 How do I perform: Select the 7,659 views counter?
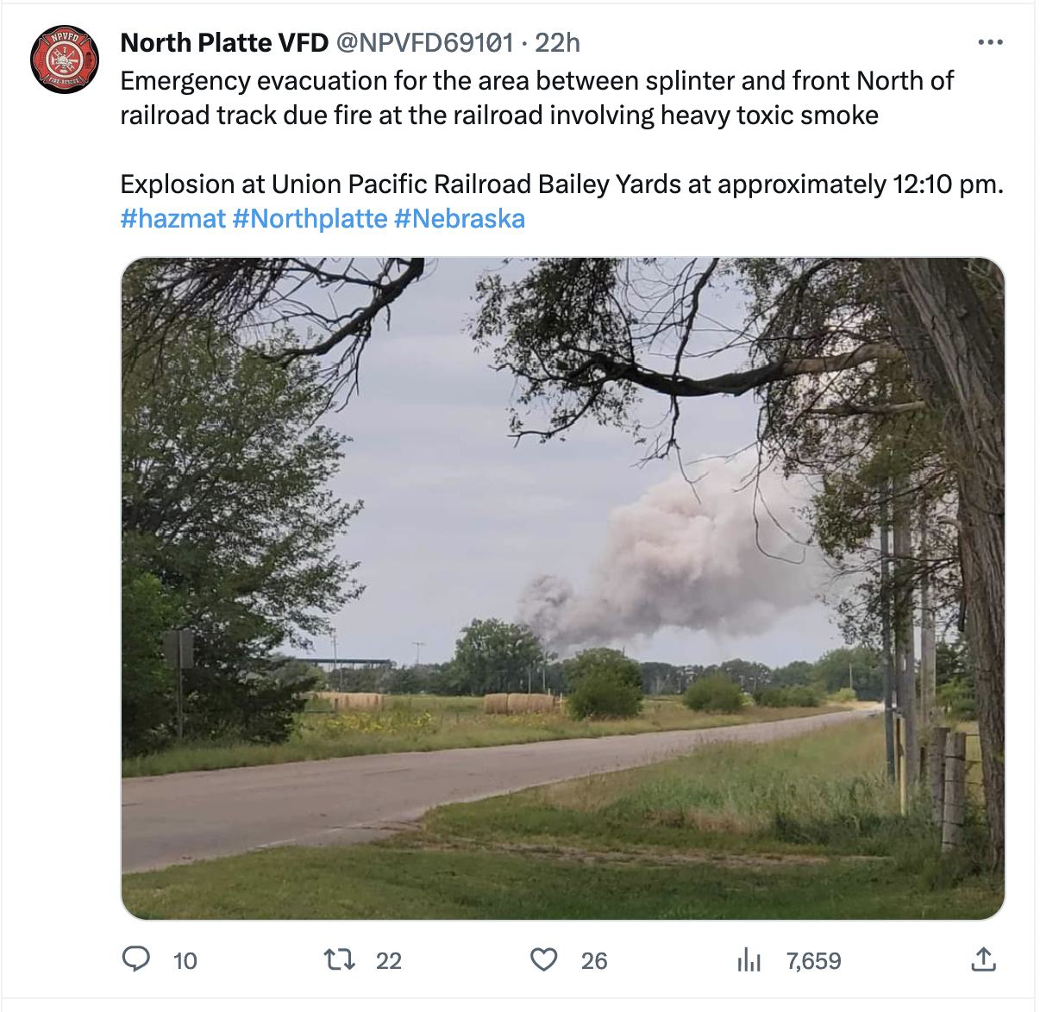(814, 960)
